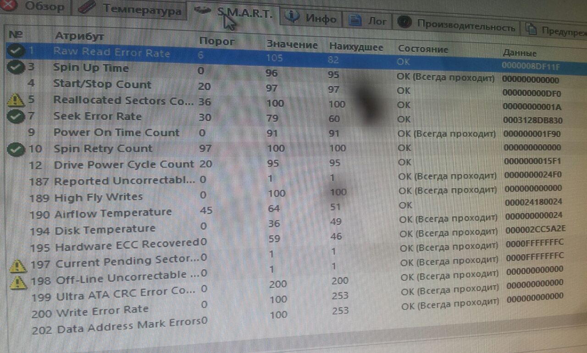The height and width of the screenshot is (353, 587).
Task: Click the thermometer icon on Температура tab
Action: click(x=87, y=7)
